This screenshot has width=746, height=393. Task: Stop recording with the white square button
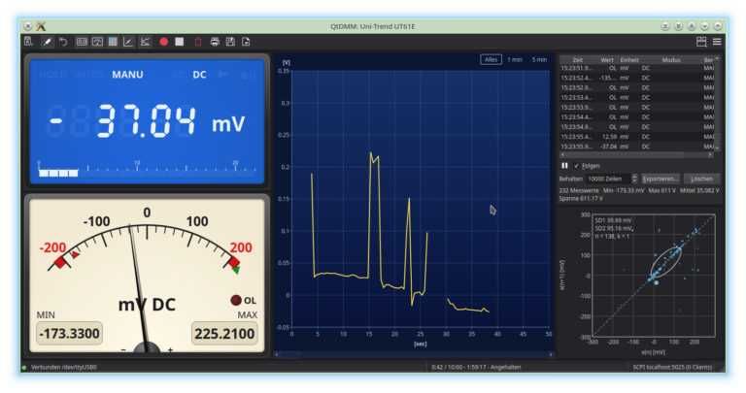click(x=180, y=42)
